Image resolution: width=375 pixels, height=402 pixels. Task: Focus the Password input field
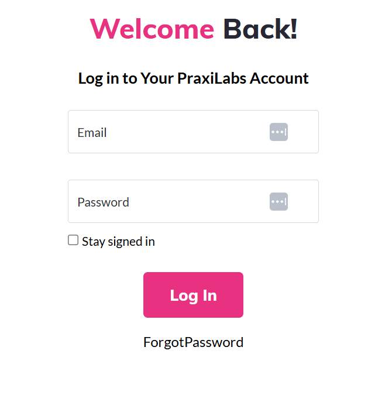pos(193,201)
